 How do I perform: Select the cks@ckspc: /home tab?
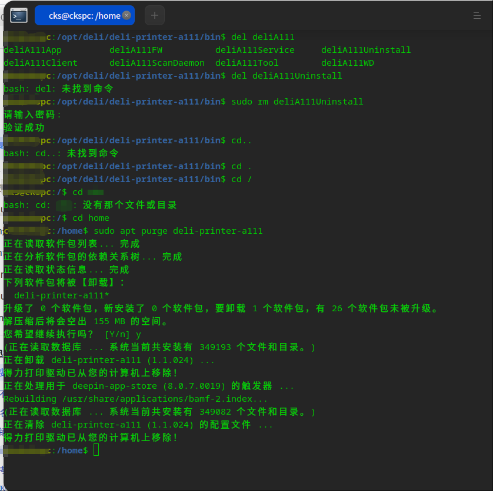pos(85,15)
